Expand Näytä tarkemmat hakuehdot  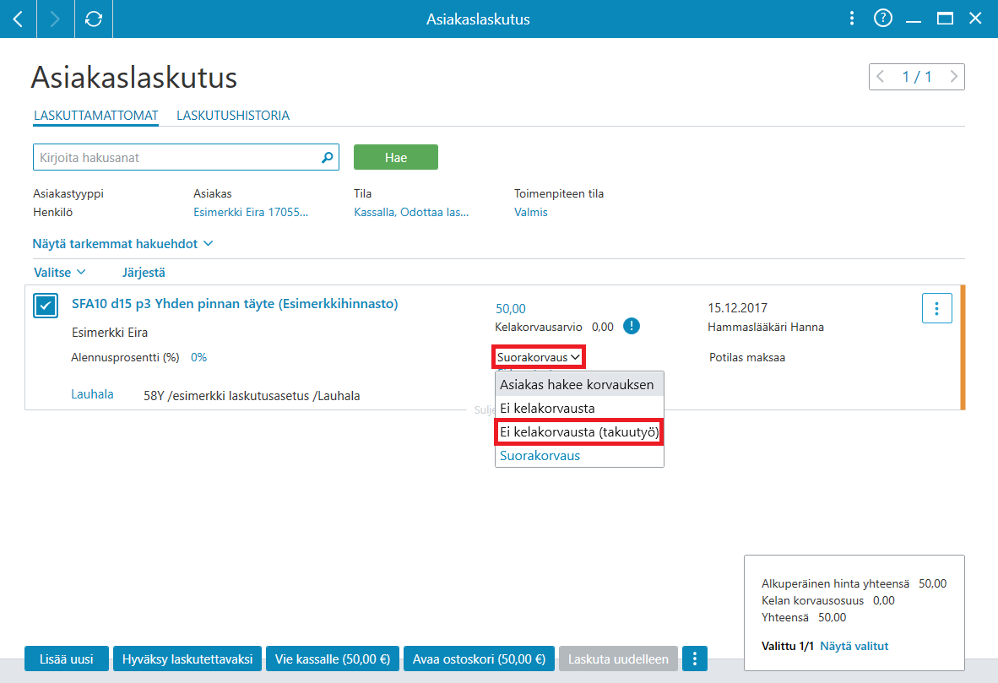click(x=122, y=244)
